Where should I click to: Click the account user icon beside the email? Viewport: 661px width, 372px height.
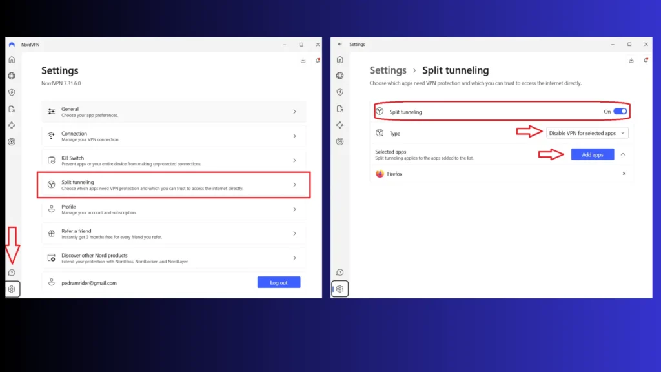tap(52, 282)
